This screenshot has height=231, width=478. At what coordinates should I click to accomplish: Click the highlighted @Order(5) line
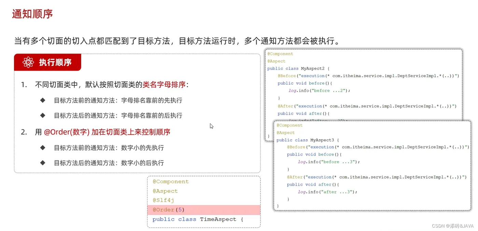(204, 210)
